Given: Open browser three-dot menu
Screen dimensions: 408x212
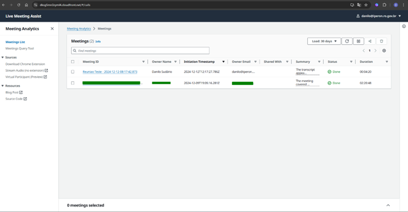Looking at the screenshot, I should tap(403, 5).
